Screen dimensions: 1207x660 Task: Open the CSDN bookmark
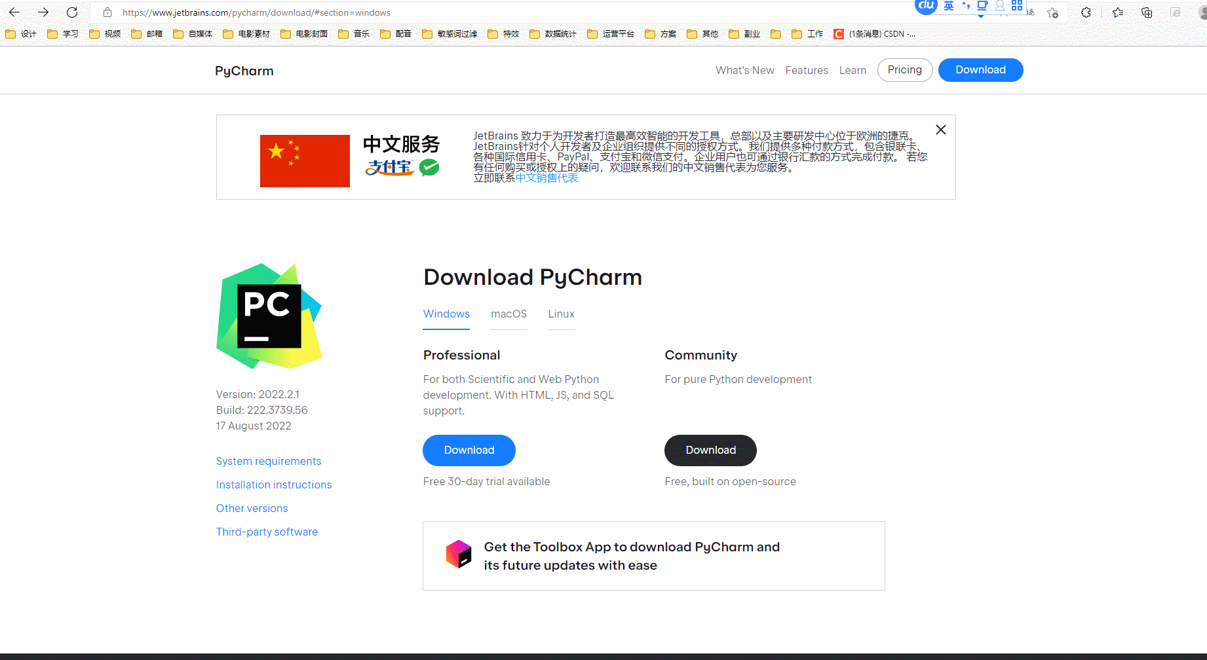(x=875, y=34)
